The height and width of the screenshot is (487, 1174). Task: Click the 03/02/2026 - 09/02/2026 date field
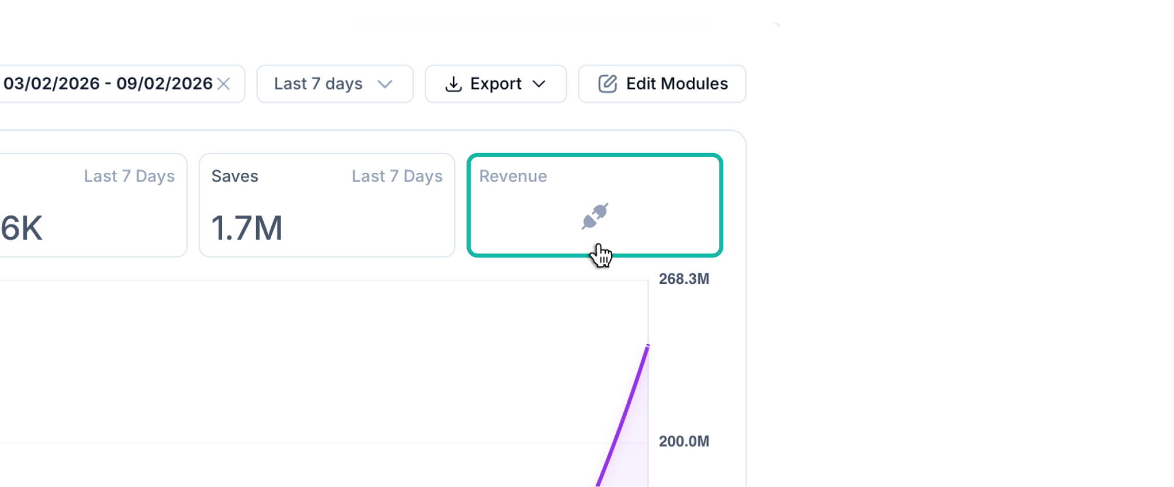[x=108, y=84]
